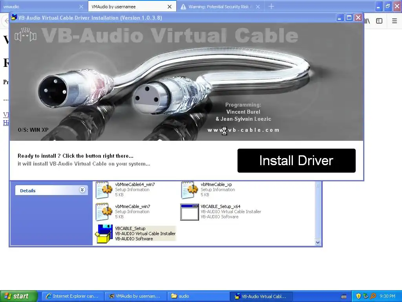Close the VB-Audio installer window
Screen dimensions: 402x302
coord(358,18)
